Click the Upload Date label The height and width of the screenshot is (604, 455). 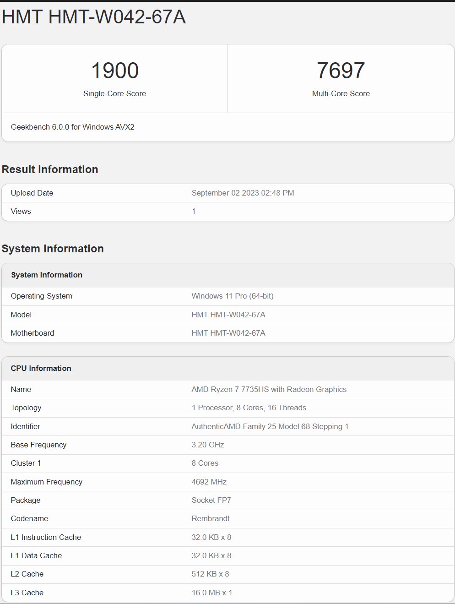pyautogui.click(x=32, y=193)
